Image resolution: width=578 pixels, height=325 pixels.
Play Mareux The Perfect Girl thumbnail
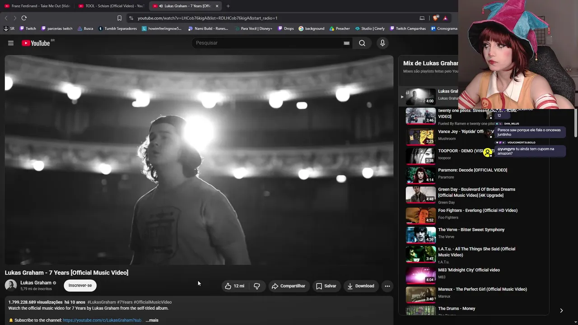(x=420, y=294)
